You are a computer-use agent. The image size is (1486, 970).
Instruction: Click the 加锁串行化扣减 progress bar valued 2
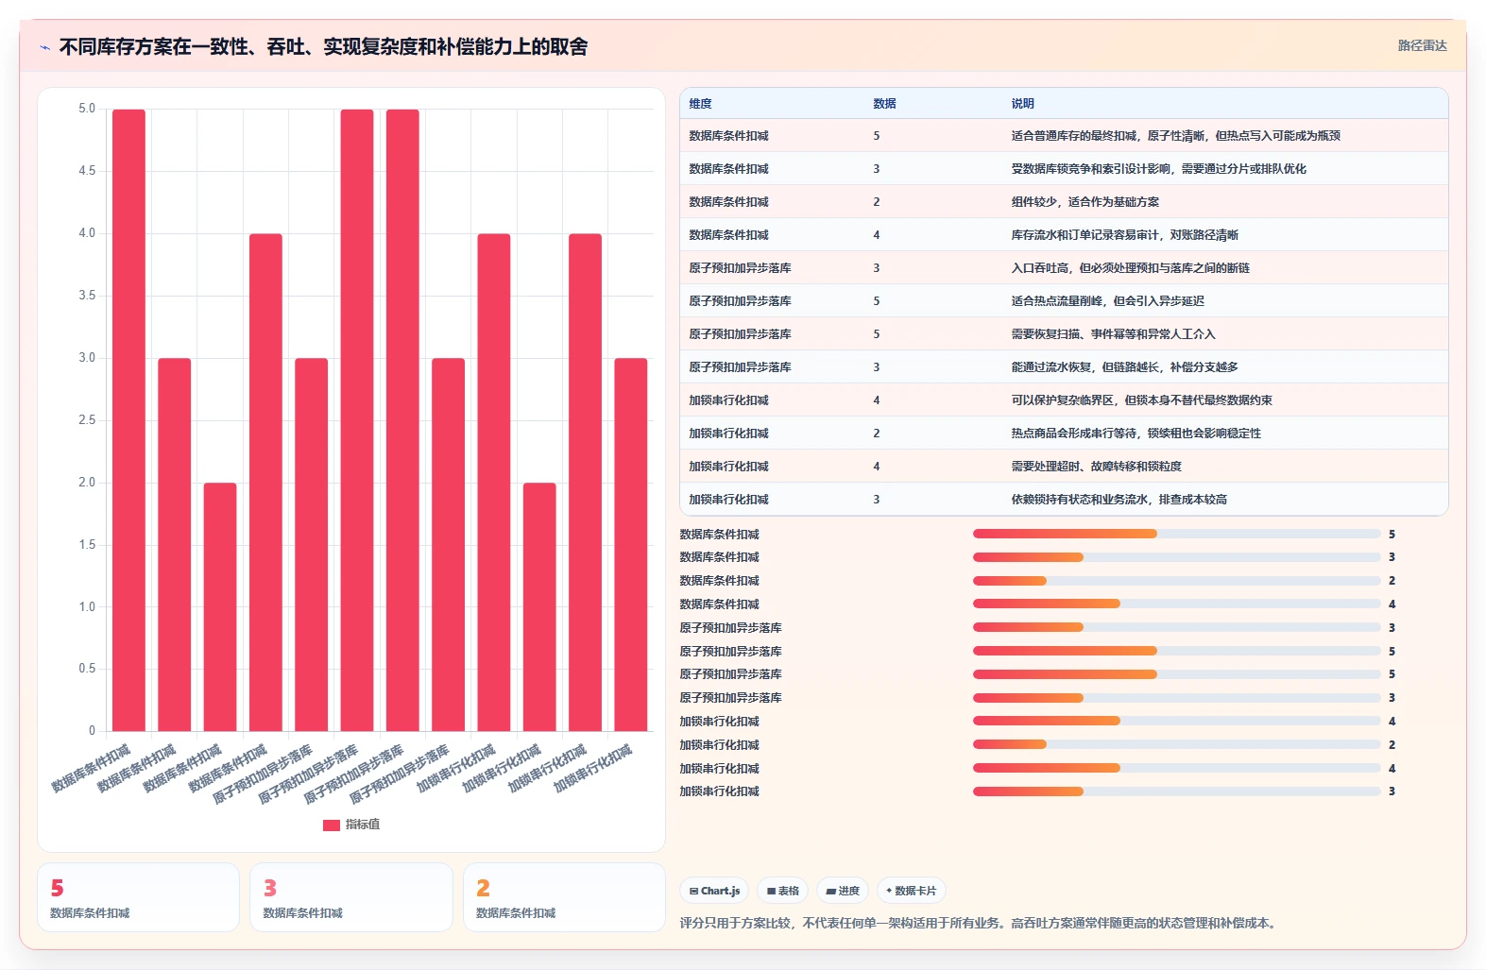pyautogui.click(x=1177, y=745)
